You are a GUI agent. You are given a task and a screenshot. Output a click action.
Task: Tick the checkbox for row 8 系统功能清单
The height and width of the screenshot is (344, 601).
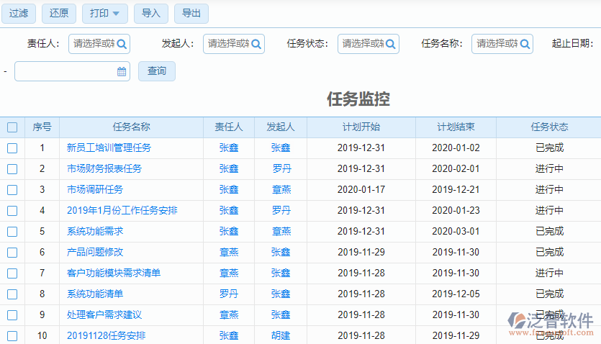(12, 294)
